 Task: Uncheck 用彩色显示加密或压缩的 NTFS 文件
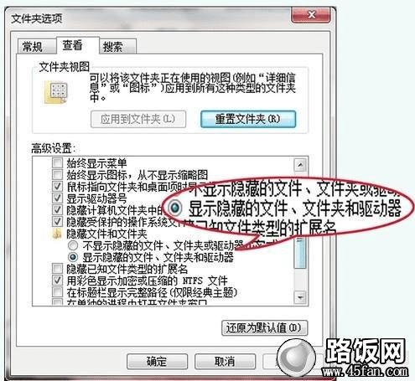click(57, 281)
